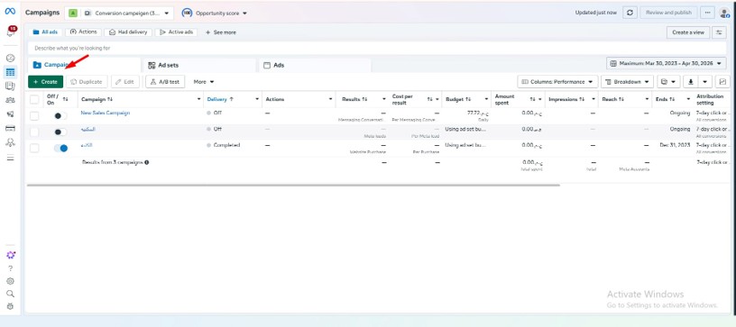Click the info icon beside Results from 3 campaigns

click(147, 162)
